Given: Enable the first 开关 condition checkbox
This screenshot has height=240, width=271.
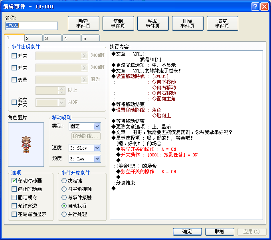Looking at the screenshot, I should [x=14, y=56].
